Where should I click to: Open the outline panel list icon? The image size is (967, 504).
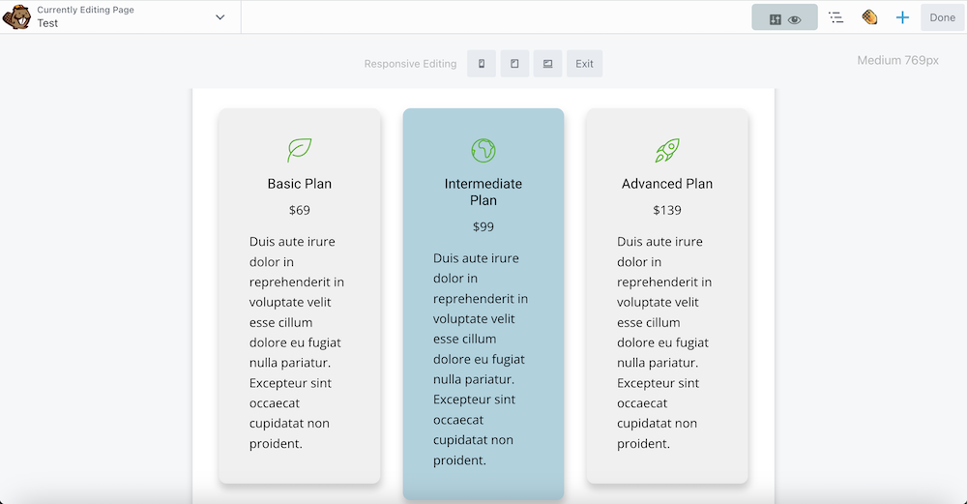point(836,17)
